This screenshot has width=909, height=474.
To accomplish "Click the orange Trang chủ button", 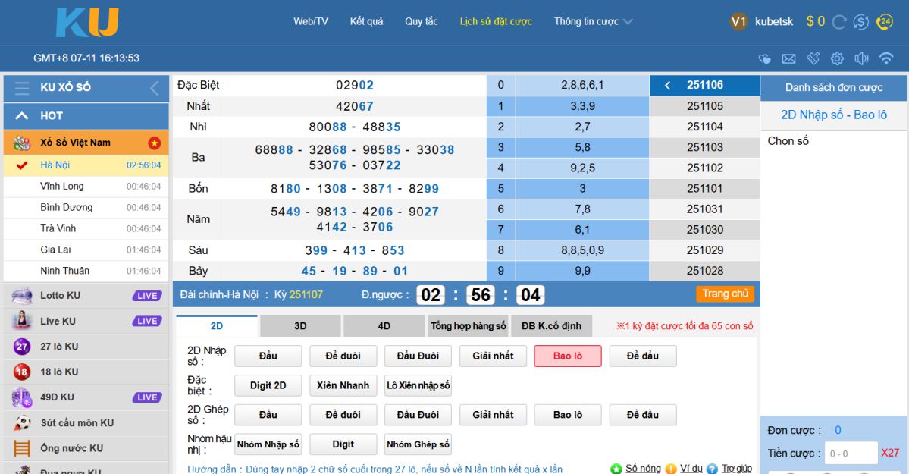I will coord(725,294).
